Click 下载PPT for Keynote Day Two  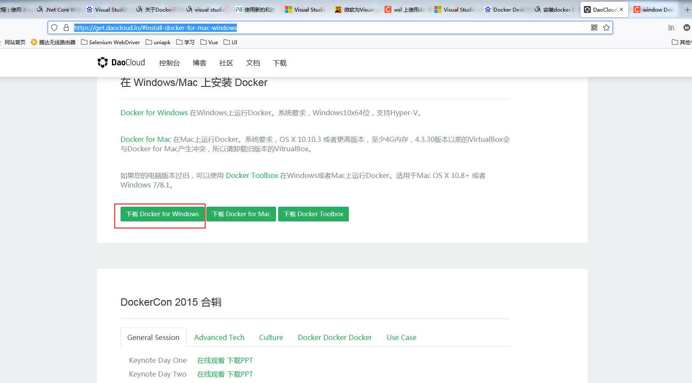point(240,374)
